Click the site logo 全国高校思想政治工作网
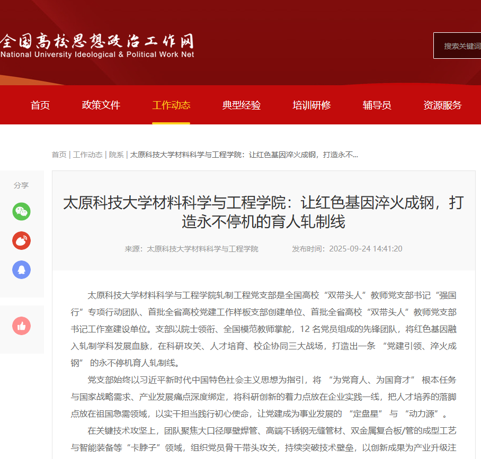This screenshot has height=459, width=481. click(x=97, y=46)
